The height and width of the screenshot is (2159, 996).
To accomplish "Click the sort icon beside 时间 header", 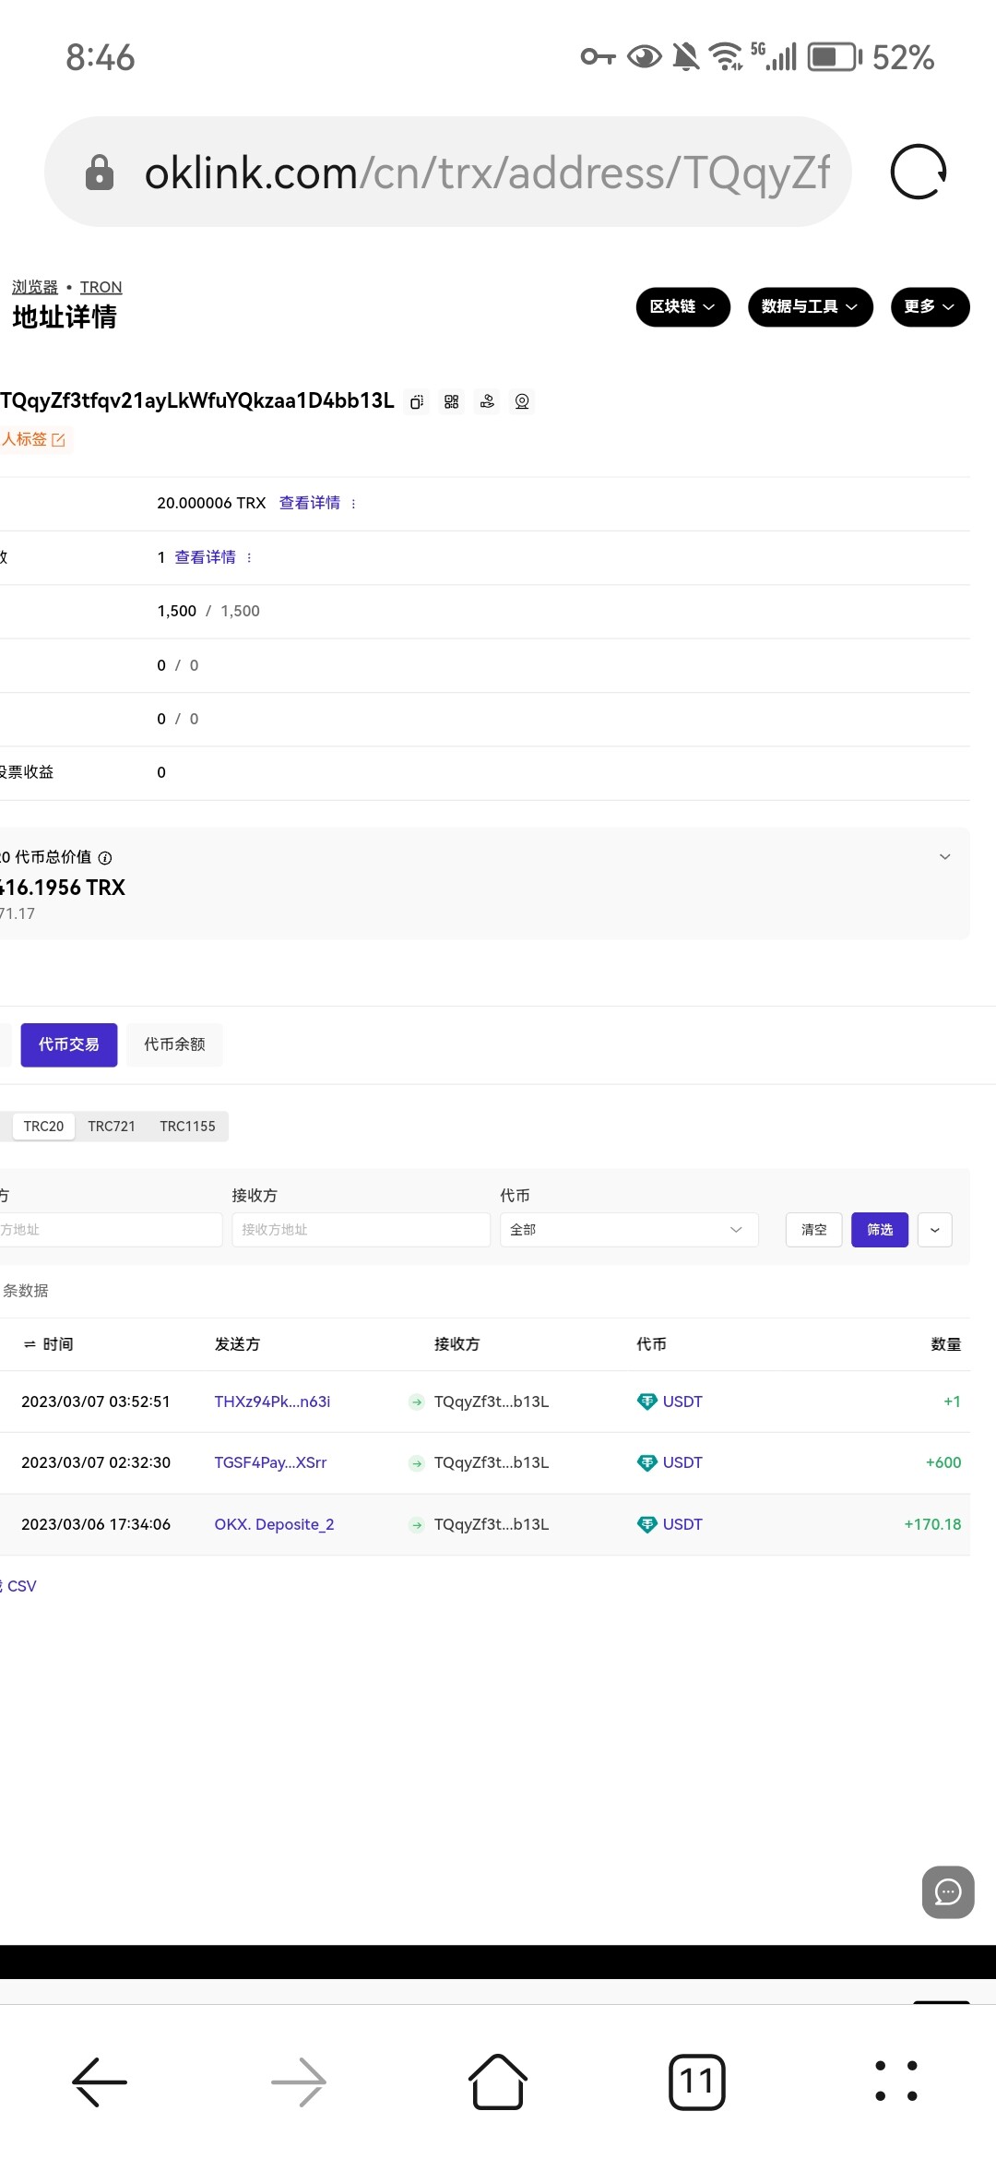I will [x=30, y=1344].
